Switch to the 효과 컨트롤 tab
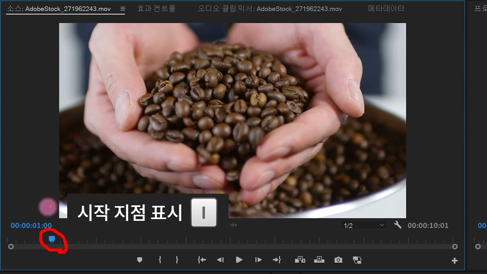 coord(156,8)
